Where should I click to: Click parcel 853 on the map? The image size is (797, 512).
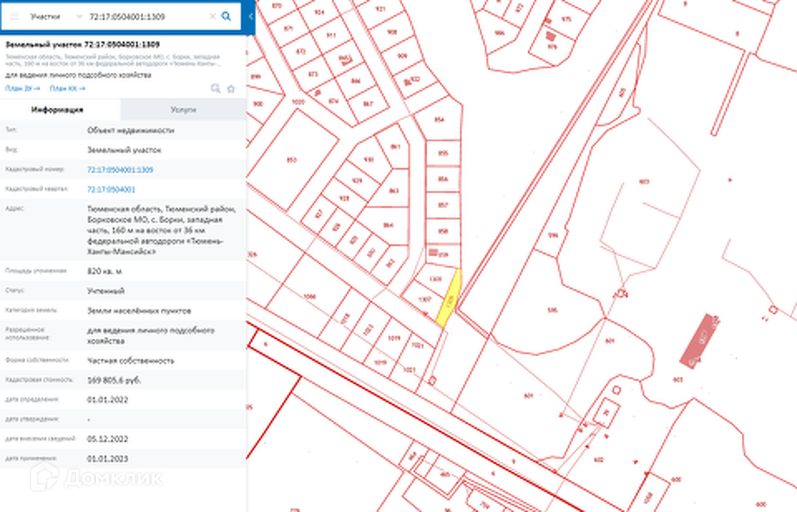pos(291,160)
